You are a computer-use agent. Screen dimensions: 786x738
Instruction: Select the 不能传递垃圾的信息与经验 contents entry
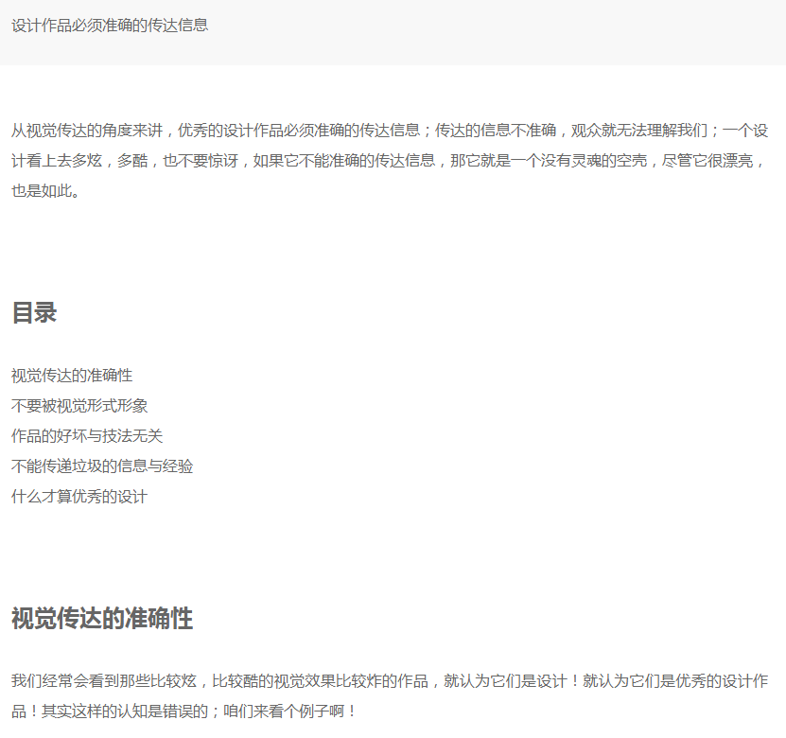click(102, 466)
